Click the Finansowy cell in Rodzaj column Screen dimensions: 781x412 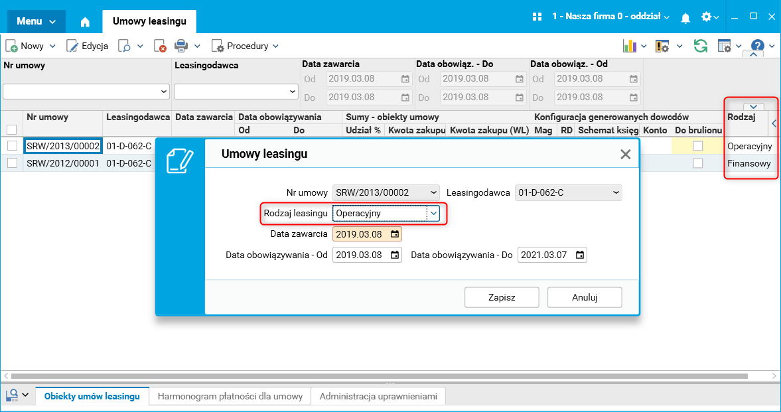click(x=749, y=163)
